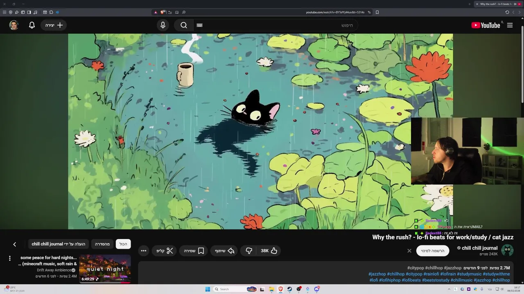
Task: Open the site settings icon beside the URL
Action: pyautogui.click(x=369, y=12)
